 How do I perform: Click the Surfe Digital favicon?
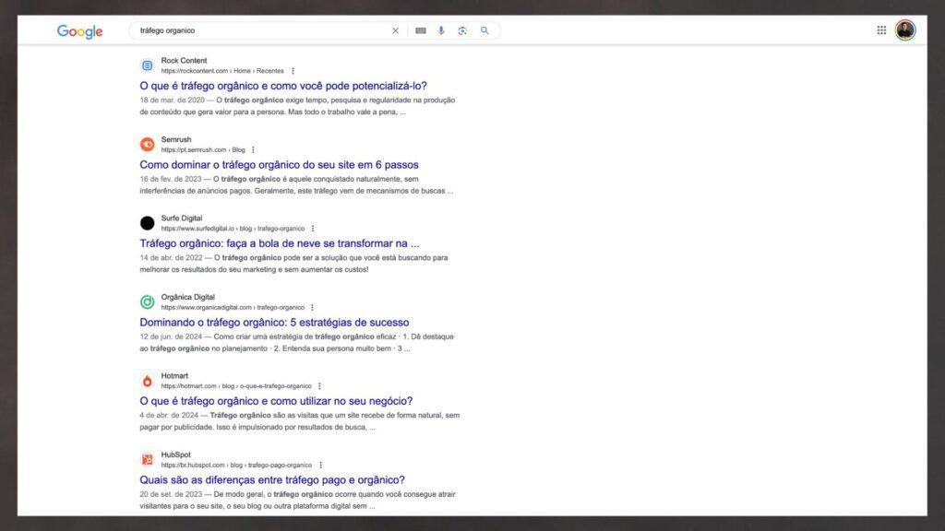(x=147, y=223)
